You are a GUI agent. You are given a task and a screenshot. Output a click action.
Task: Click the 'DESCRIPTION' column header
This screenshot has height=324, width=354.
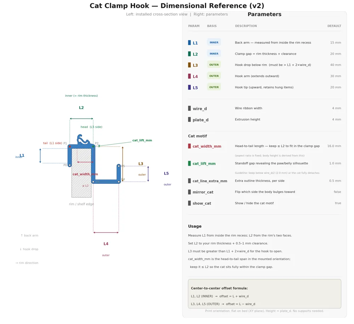tap(246, 26)
